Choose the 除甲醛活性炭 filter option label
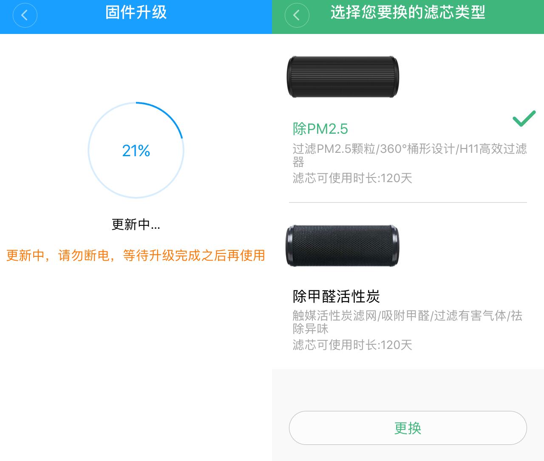Viewport: 544px width, 461px height. (336, 296)
